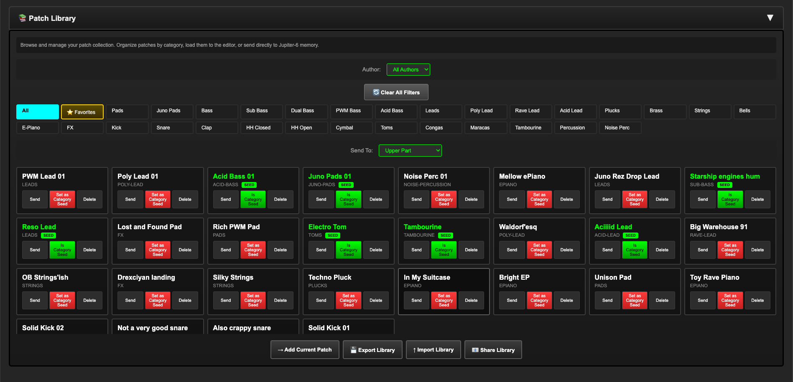Click the Patch Library books icon
This screenshot has height=382, width=793.
22,18
